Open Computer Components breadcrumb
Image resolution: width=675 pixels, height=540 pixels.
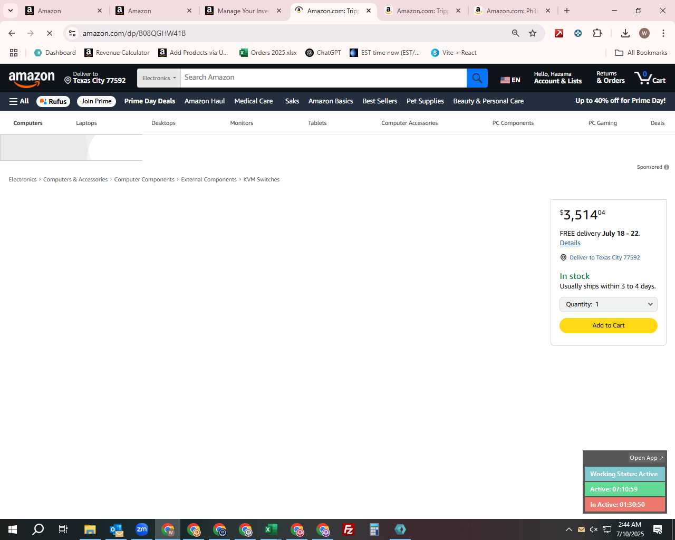click(144, 179)
